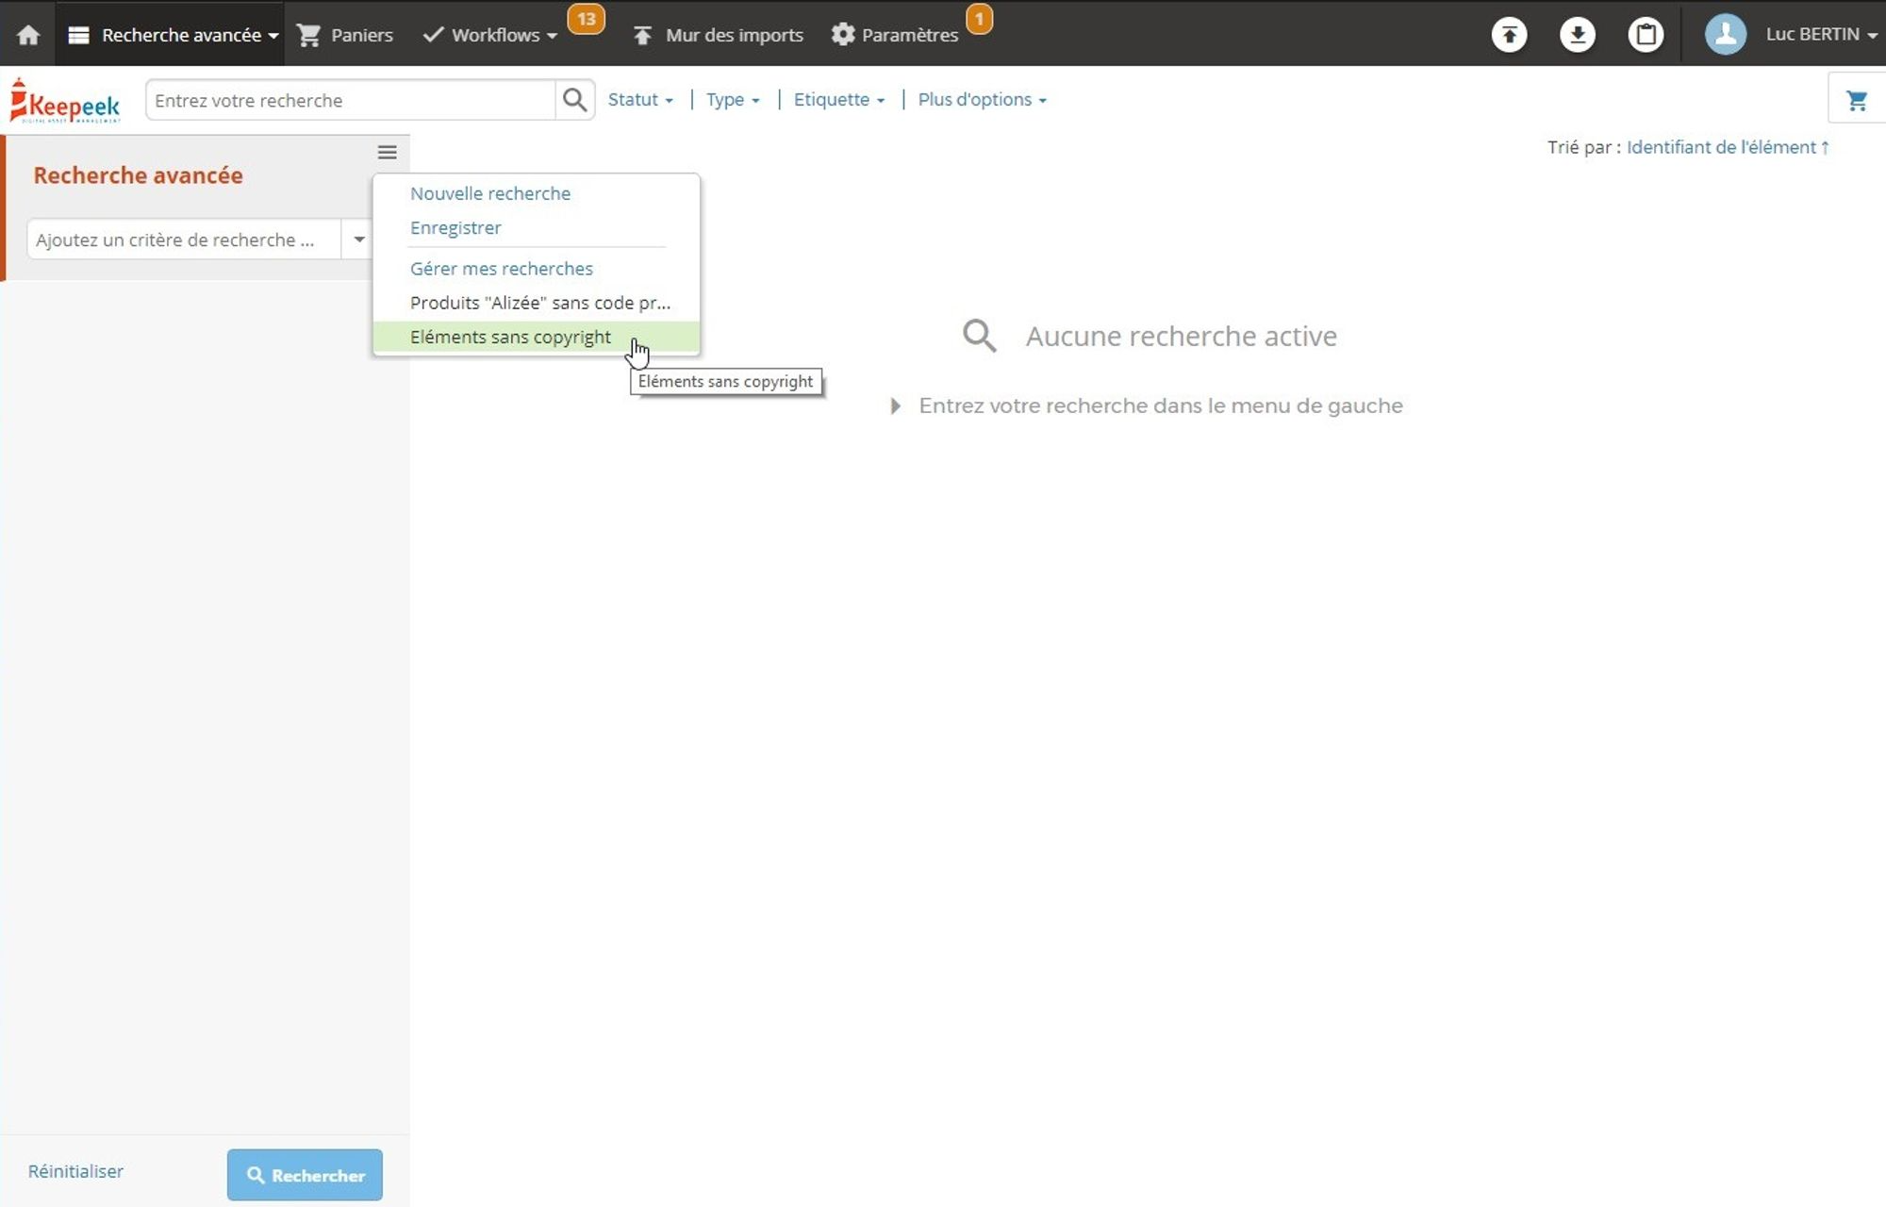Viewport: 1886px width, 1207px height.
Task: Select Eléments sans copyright saved search
Action: (510, 338)
